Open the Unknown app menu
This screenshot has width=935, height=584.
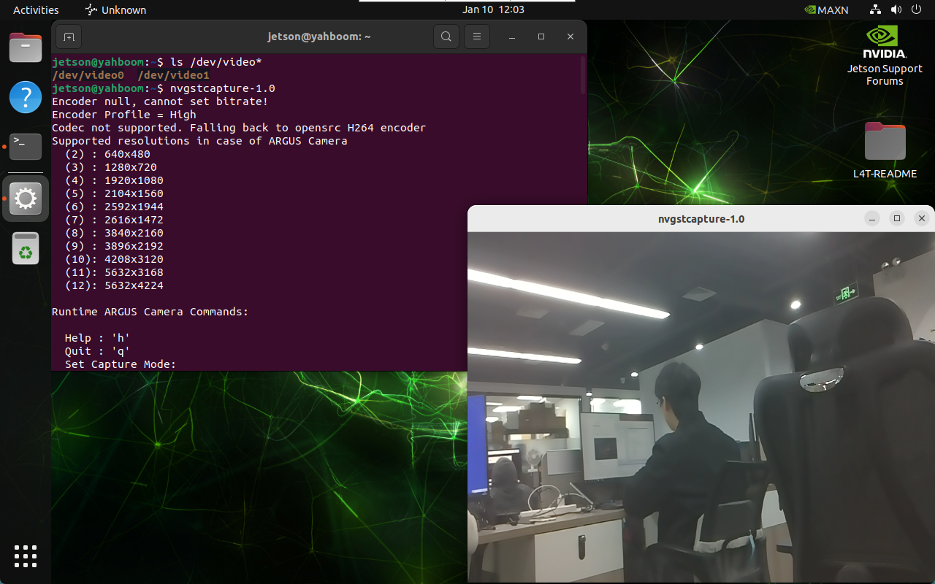click(115, 10)
